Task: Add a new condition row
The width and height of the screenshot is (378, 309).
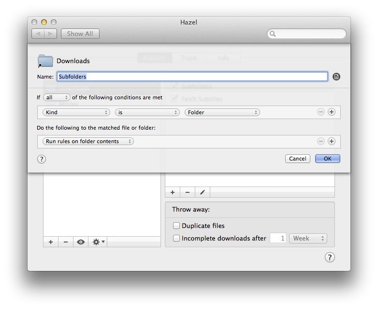Action: tap(332, 112)
